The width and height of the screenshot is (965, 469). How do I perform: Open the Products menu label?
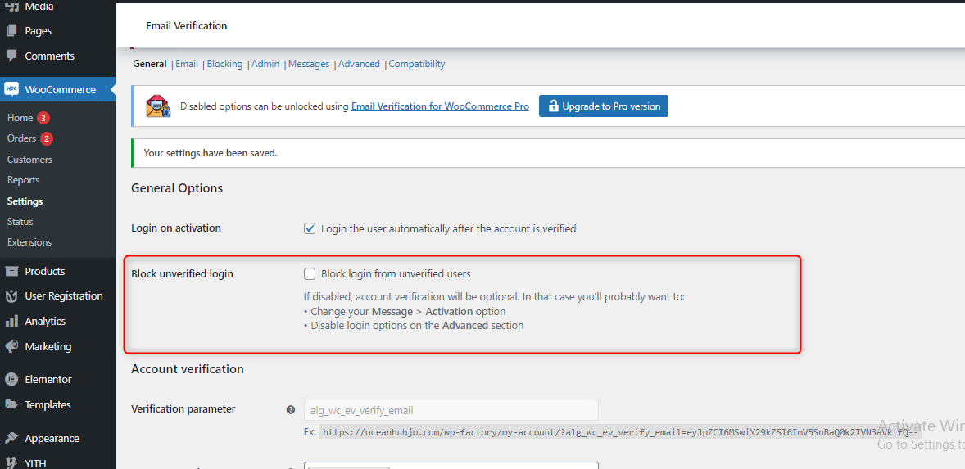coord(45,271)
